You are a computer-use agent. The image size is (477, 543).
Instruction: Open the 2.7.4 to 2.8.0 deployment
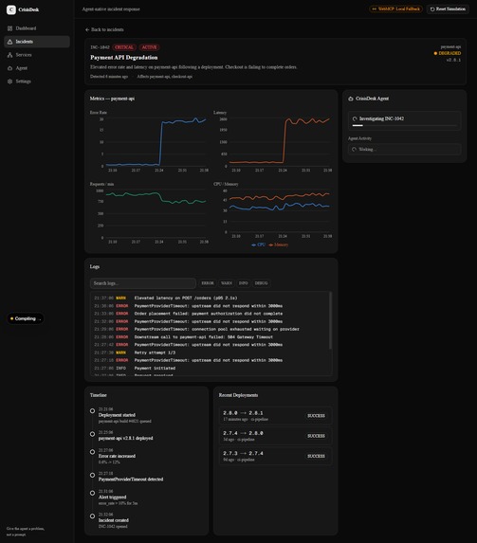coord(276,436)
